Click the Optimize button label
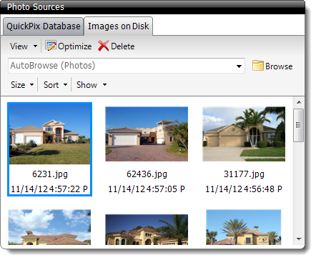Viewport: 316px width, 260px height. 74,46
